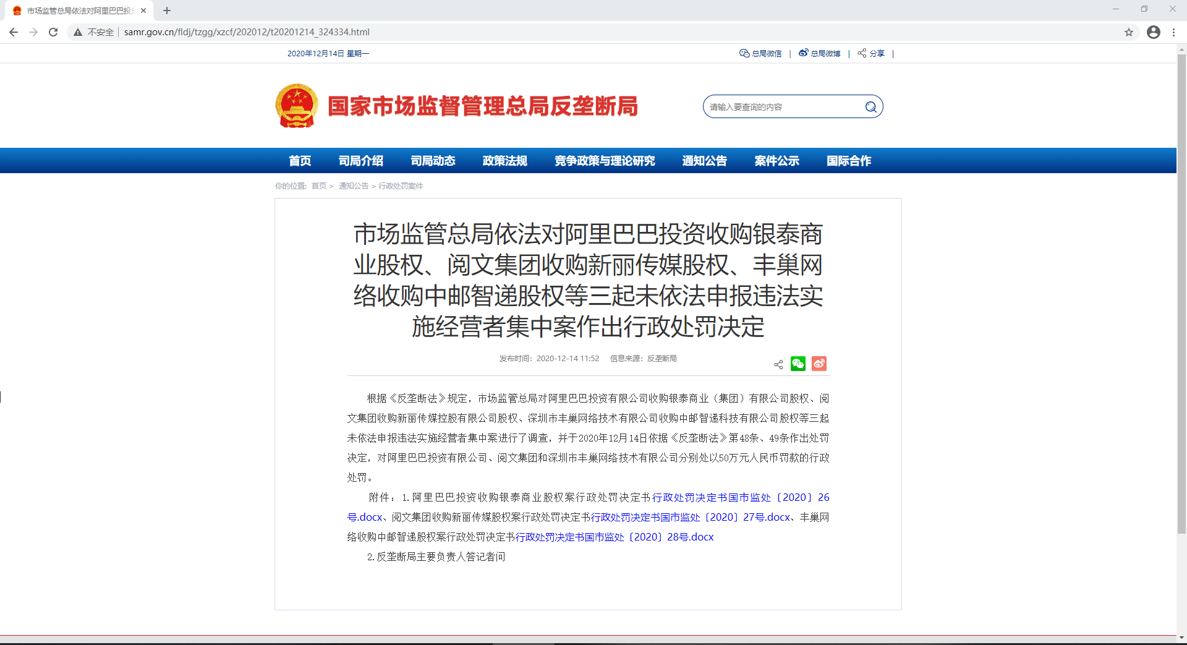Open 案件公示 navigation item
The width and height of the screenshot is (1187, 645).
click(777, 161)
